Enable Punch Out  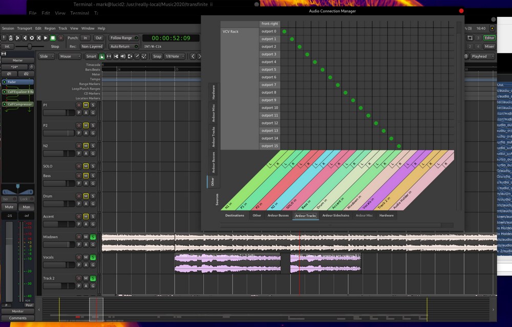(x=98, y=38)
